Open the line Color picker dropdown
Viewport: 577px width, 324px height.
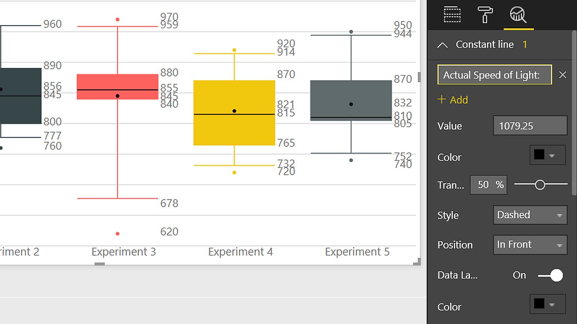point(547,155)
